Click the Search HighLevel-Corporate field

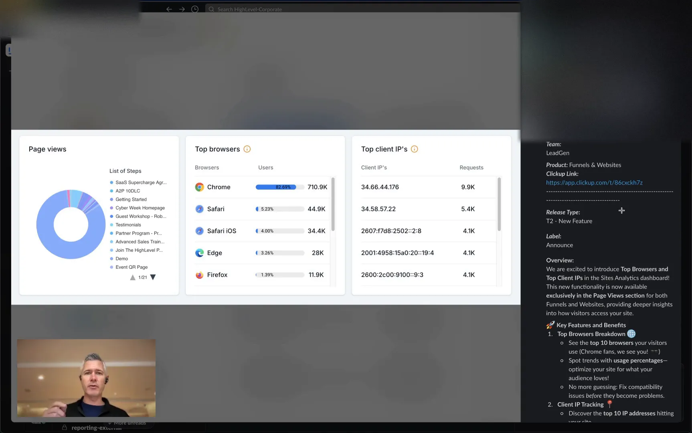[362, 9]
